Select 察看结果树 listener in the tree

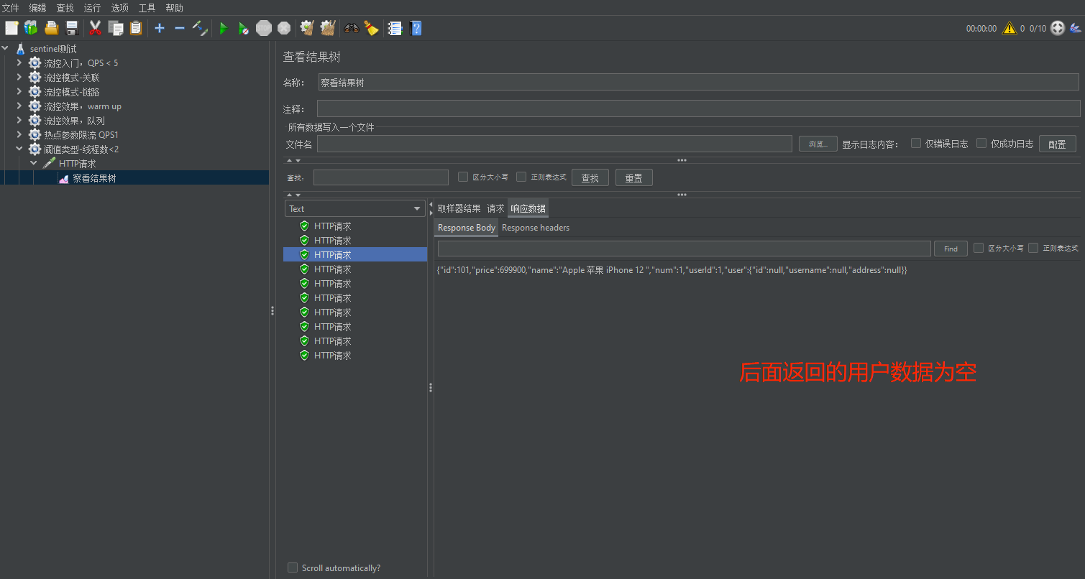point(93,178)
